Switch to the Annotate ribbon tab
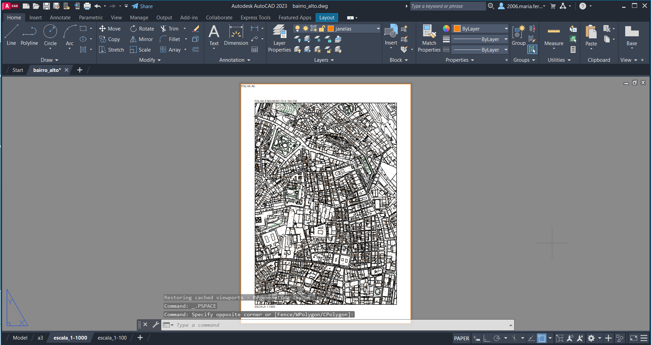This screenshot has width=651, height=345. [60, 18]
